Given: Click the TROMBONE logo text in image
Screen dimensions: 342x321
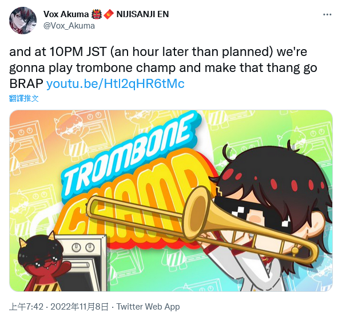Looking at the screenshot, I should (x=129, y=155).
